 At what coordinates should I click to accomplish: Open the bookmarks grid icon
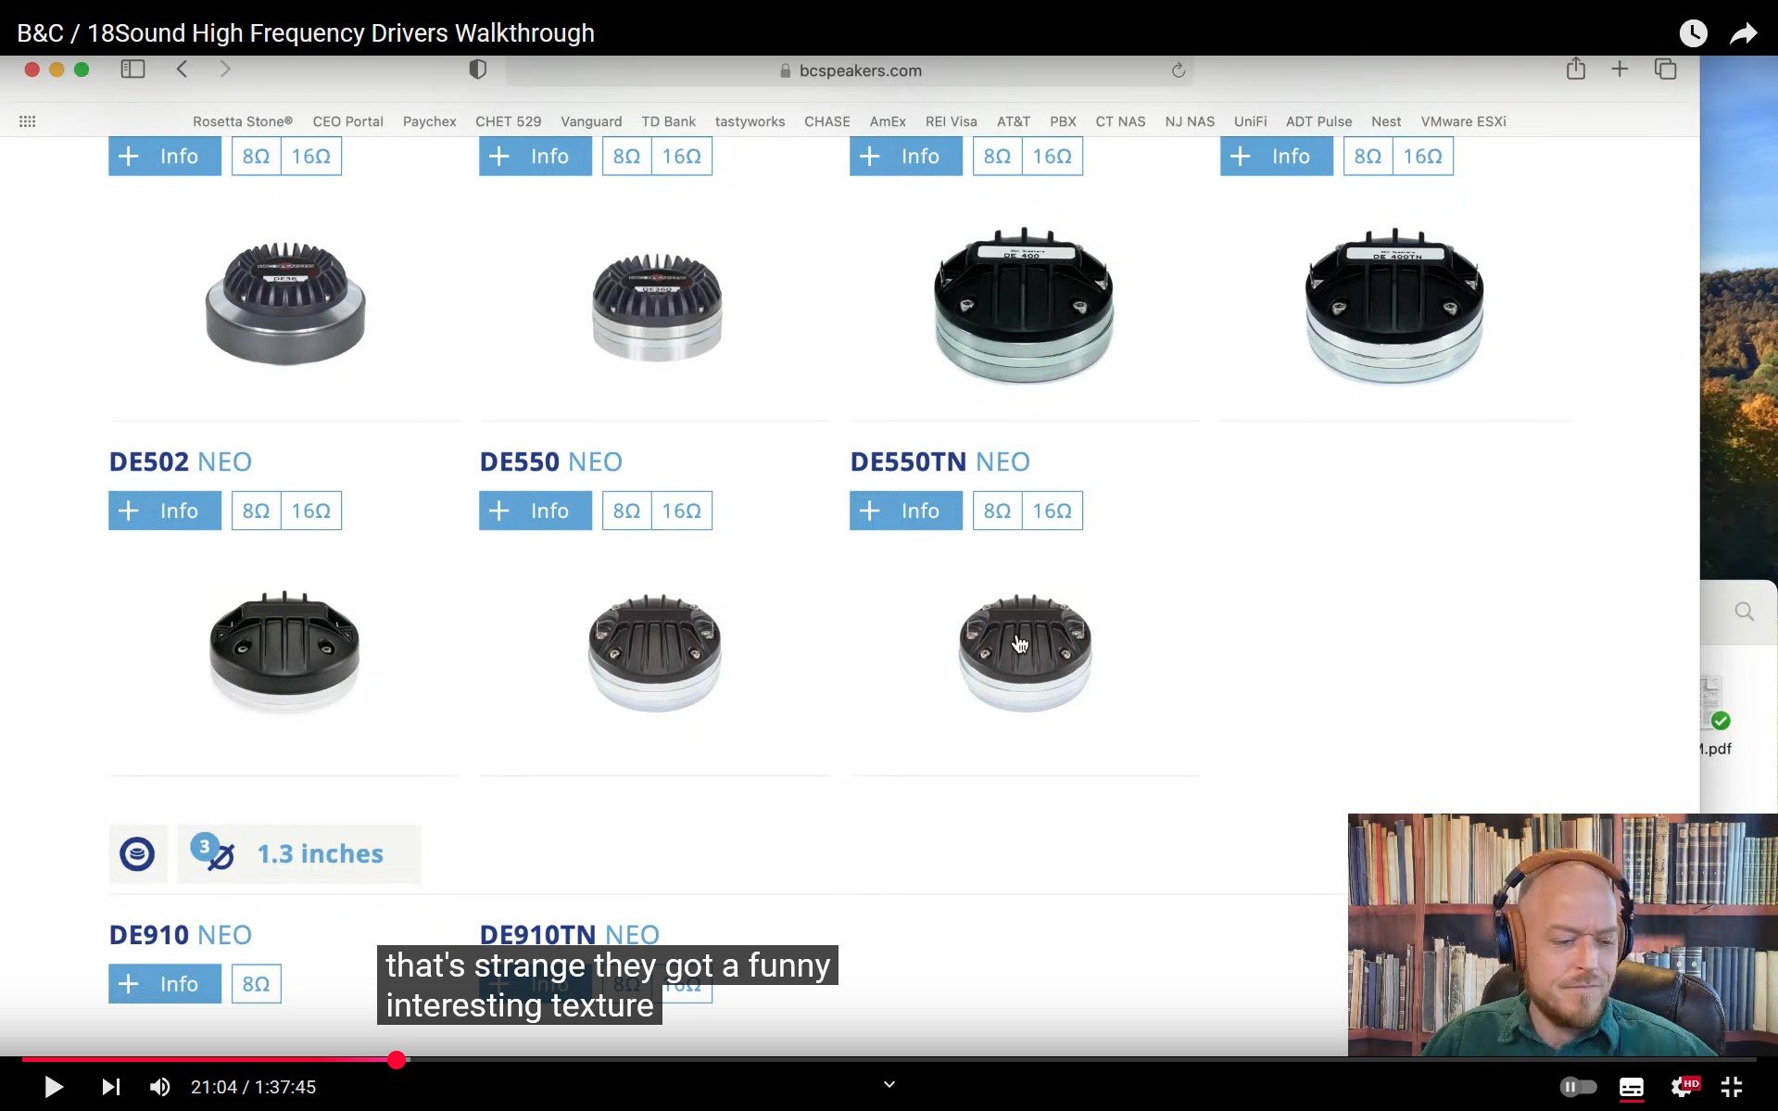click(28, 121)
